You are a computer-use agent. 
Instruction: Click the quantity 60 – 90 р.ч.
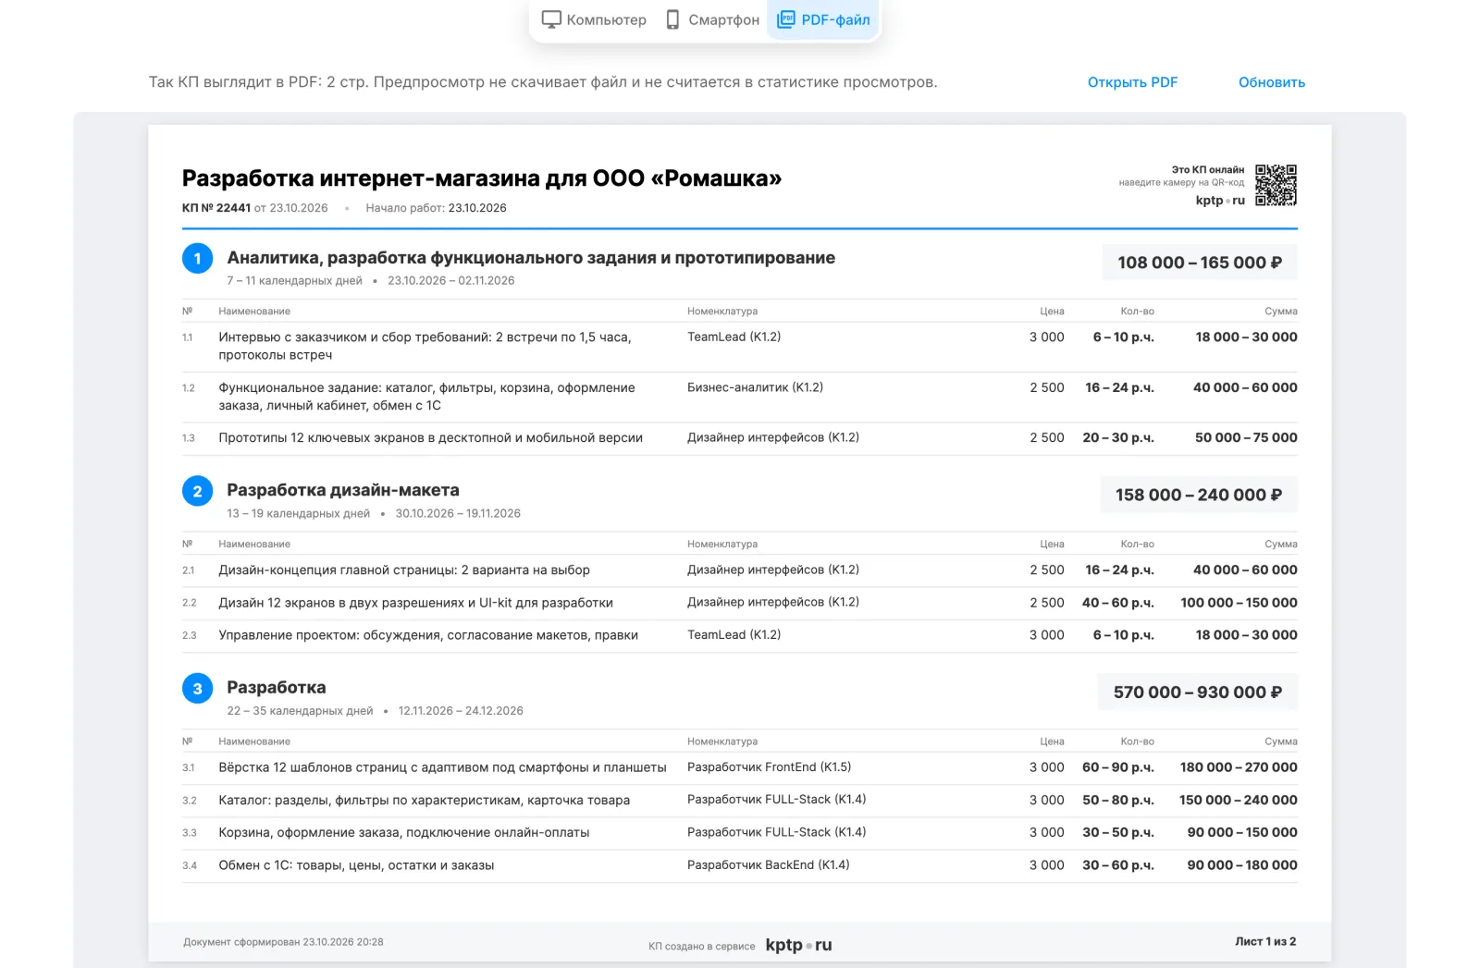coord(1118,767)
